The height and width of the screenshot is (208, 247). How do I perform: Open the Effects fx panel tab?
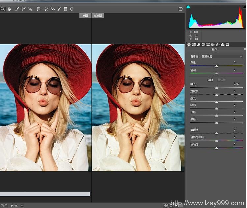218,45
